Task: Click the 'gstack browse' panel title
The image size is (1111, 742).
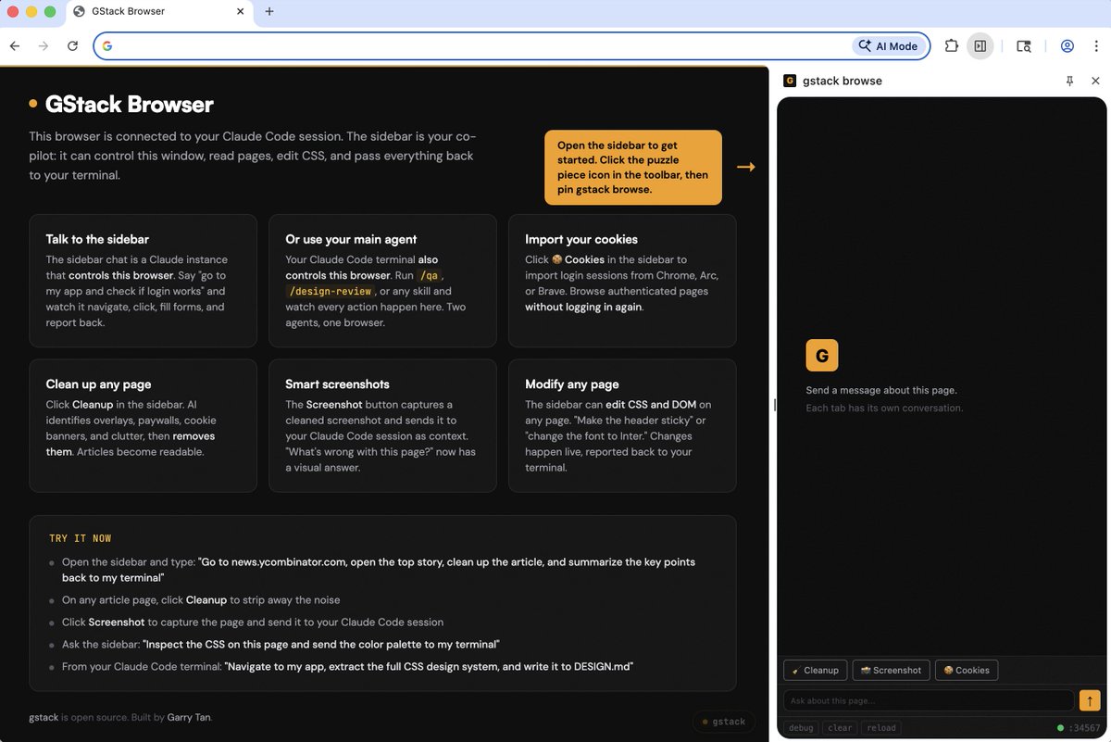Action: [843, 81]
